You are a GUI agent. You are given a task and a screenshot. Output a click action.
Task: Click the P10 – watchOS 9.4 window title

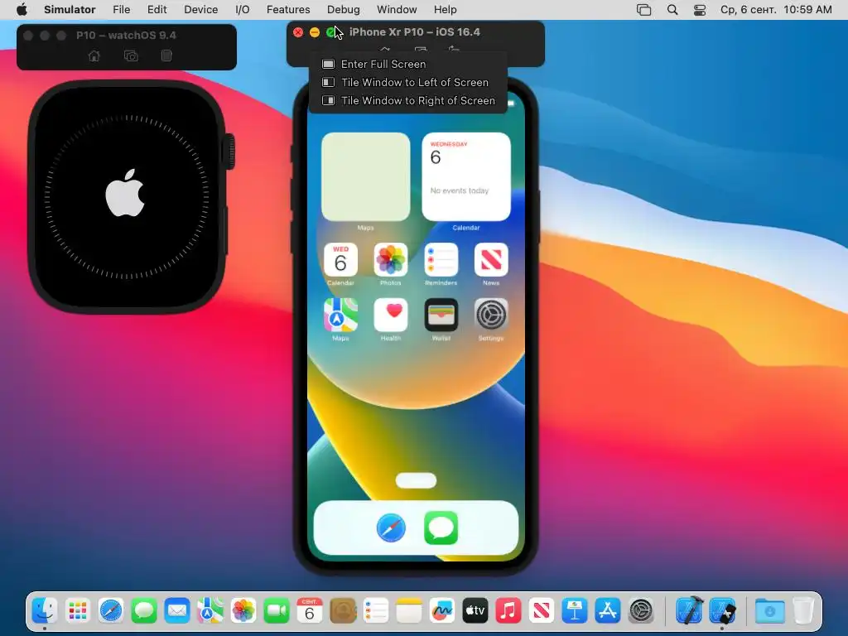pyautogui.click(x=126, y=35)
